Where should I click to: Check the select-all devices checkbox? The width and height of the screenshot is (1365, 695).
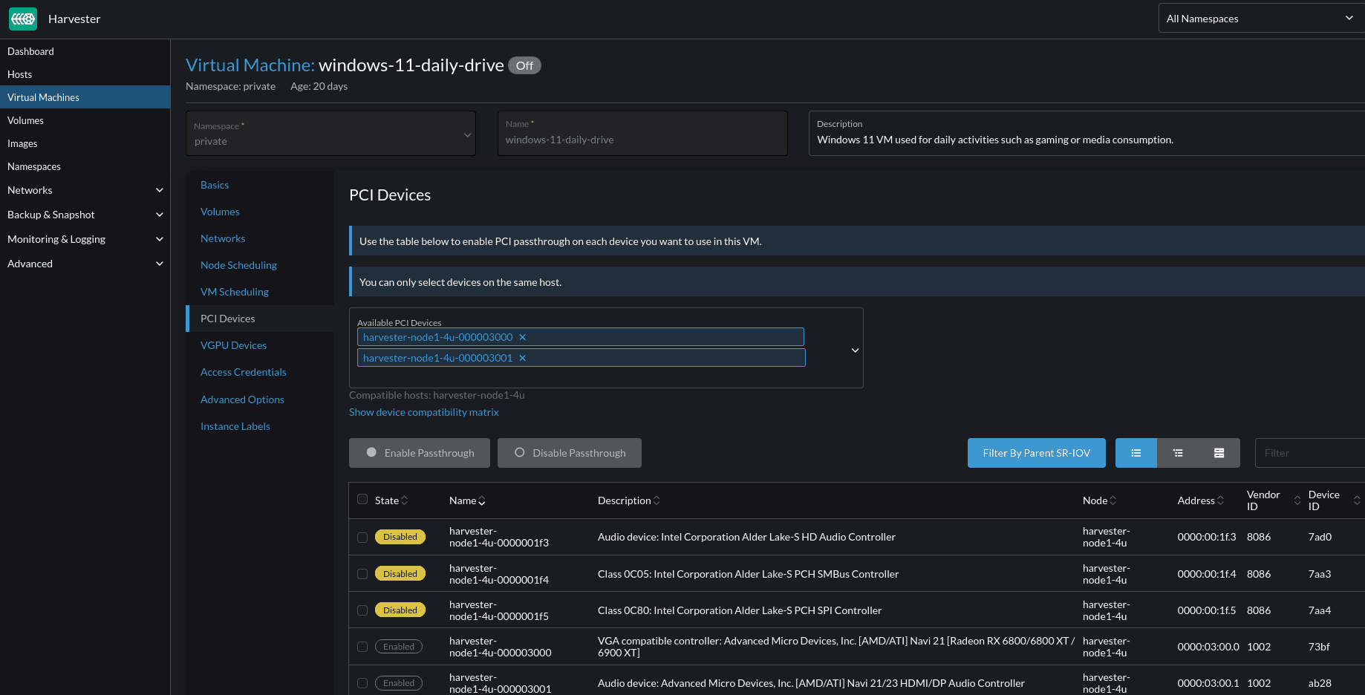click(x=362, y=500)
